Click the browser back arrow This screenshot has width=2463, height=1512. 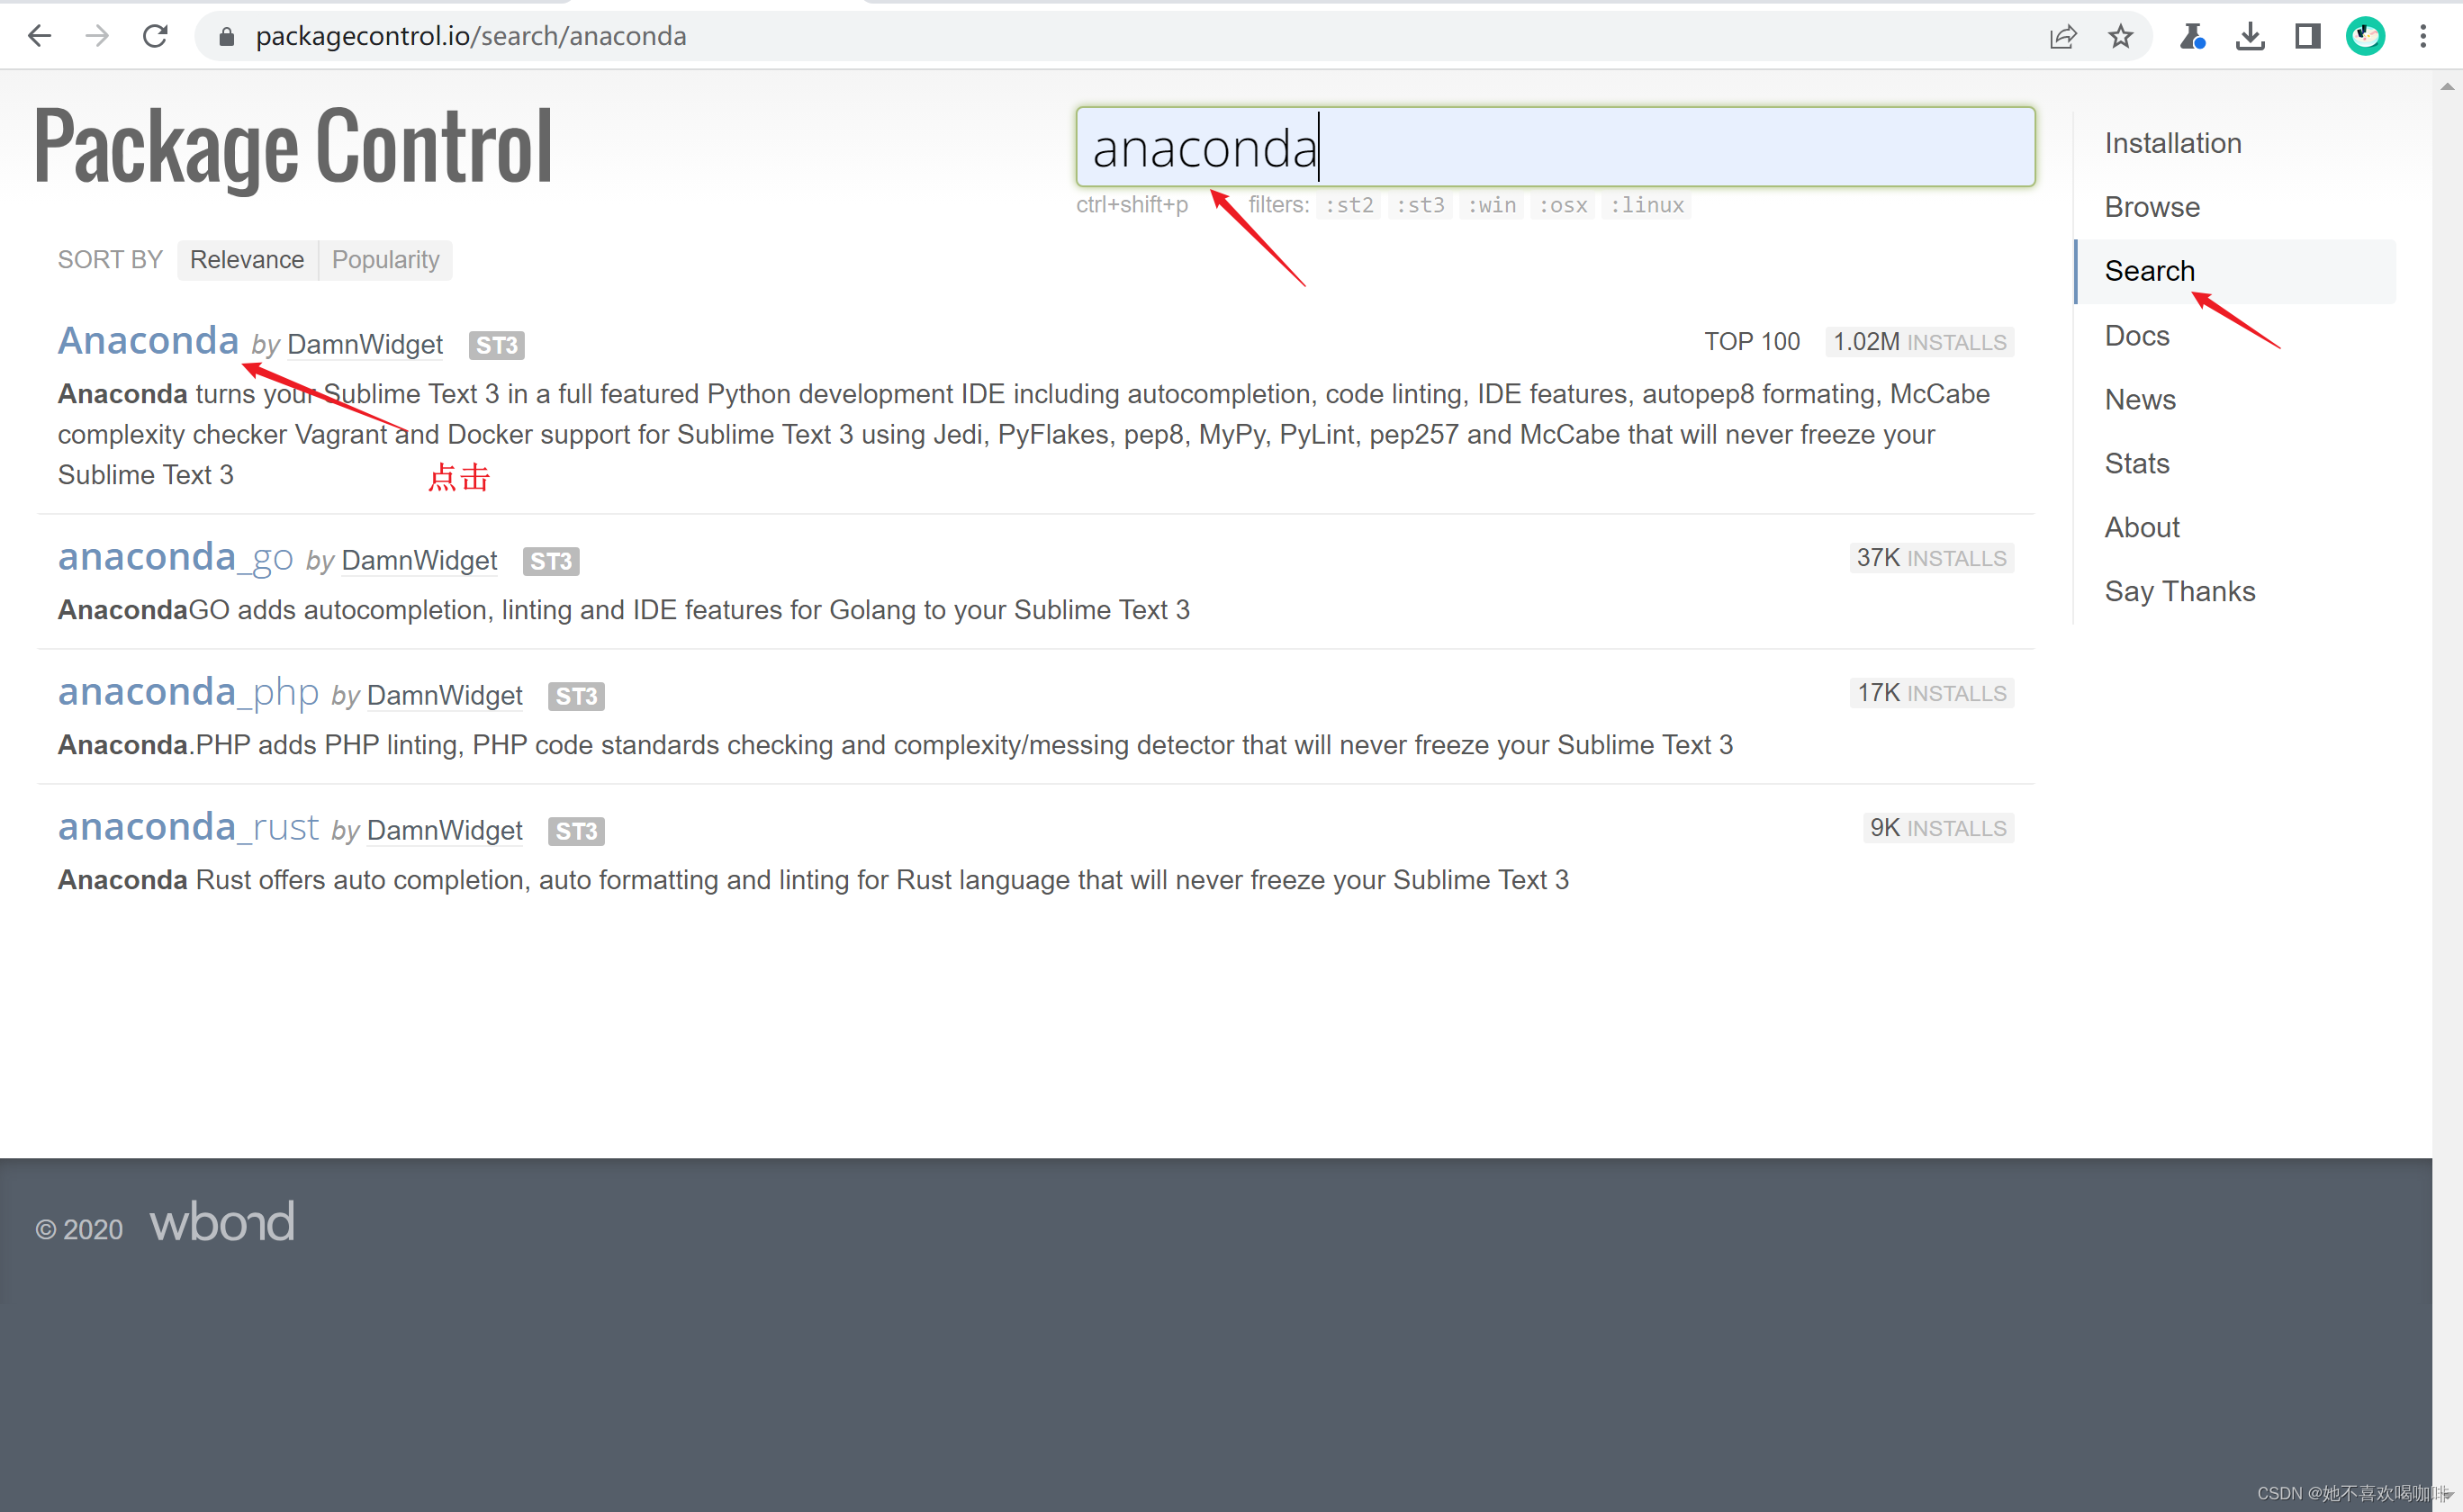(x=39, y=36)
